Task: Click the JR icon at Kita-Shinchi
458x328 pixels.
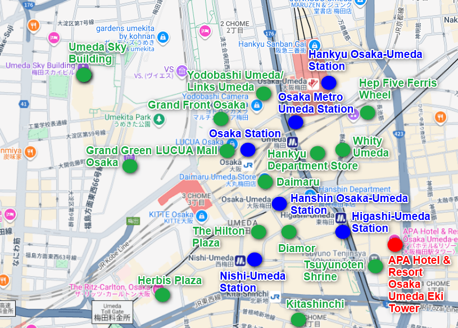Action: pyautogui.click(x=275, y=297)
